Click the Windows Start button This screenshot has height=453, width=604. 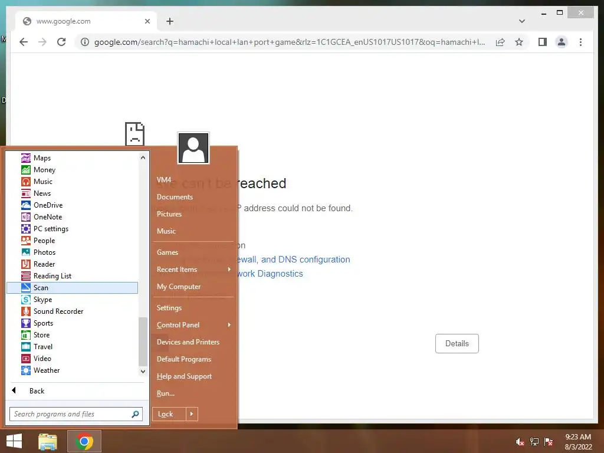tap(14, 441)
